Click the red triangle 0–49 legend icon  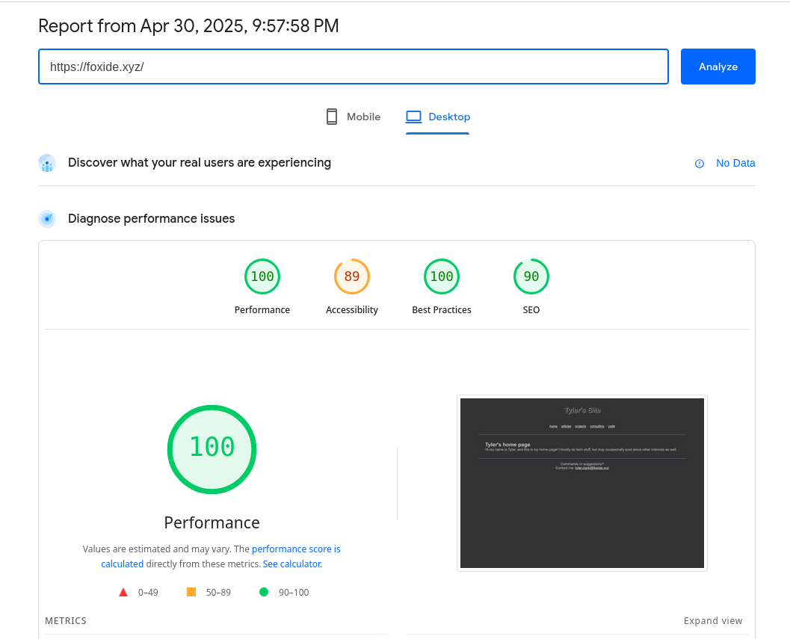123,592
